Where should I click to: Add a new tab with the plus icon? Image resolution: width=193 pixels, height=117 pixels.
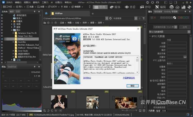click(93, 14)
